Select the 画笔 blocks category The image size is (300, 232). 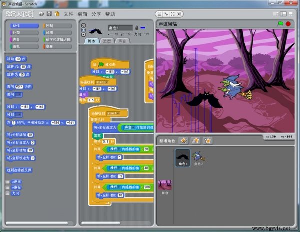tap(24, 46)
